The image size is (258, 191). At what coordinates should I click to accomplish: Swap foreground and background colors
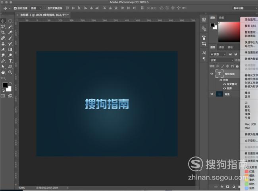[11, 83]
